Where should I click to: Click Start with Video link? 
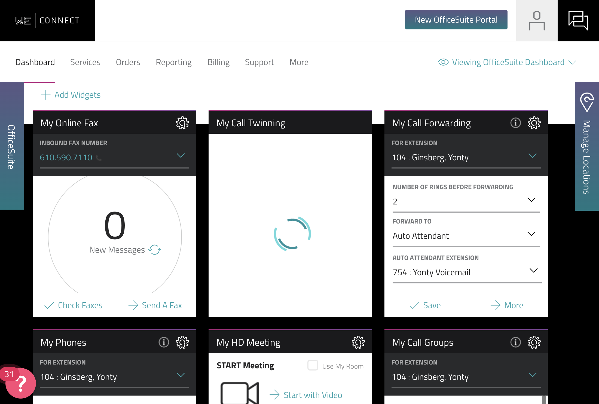[306, 395]
